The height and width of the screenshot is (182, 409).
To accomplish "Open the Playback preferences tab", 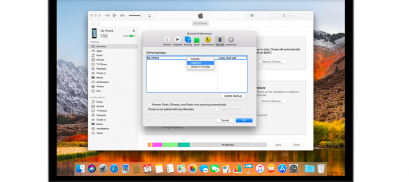I will tap(177, 41).
